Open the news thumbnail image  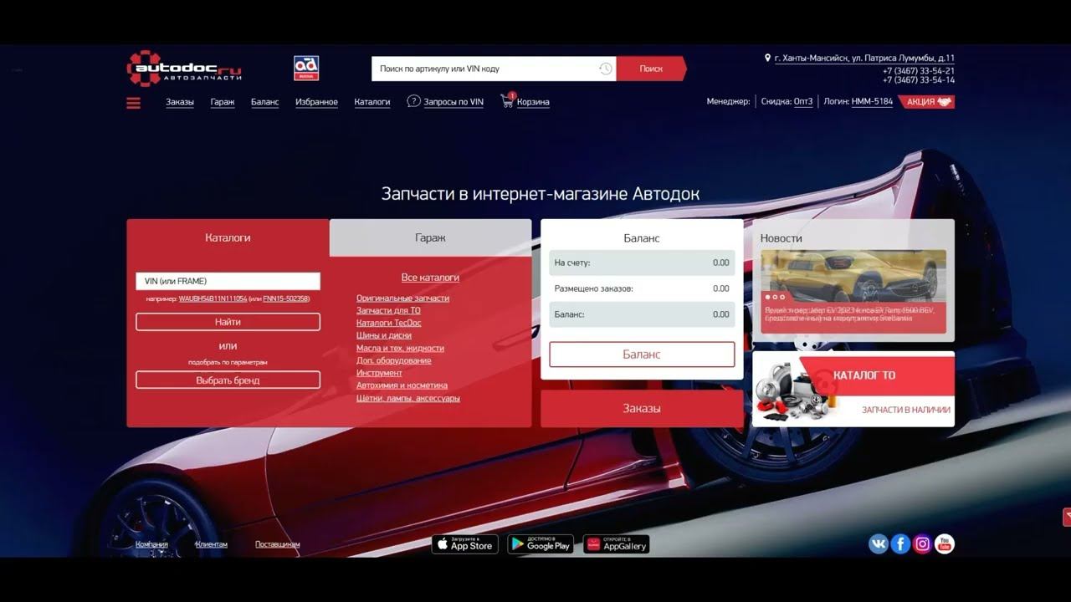[x=853, y=276]
